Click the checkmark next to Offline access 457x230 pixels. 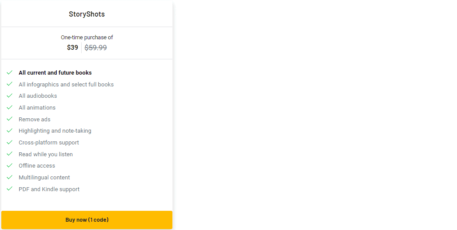tap(10, 165)
